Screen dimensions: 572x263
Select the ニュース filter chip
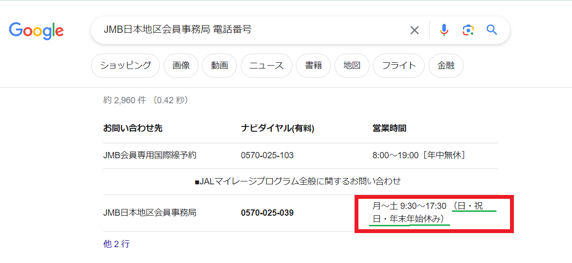coord(267,66)
